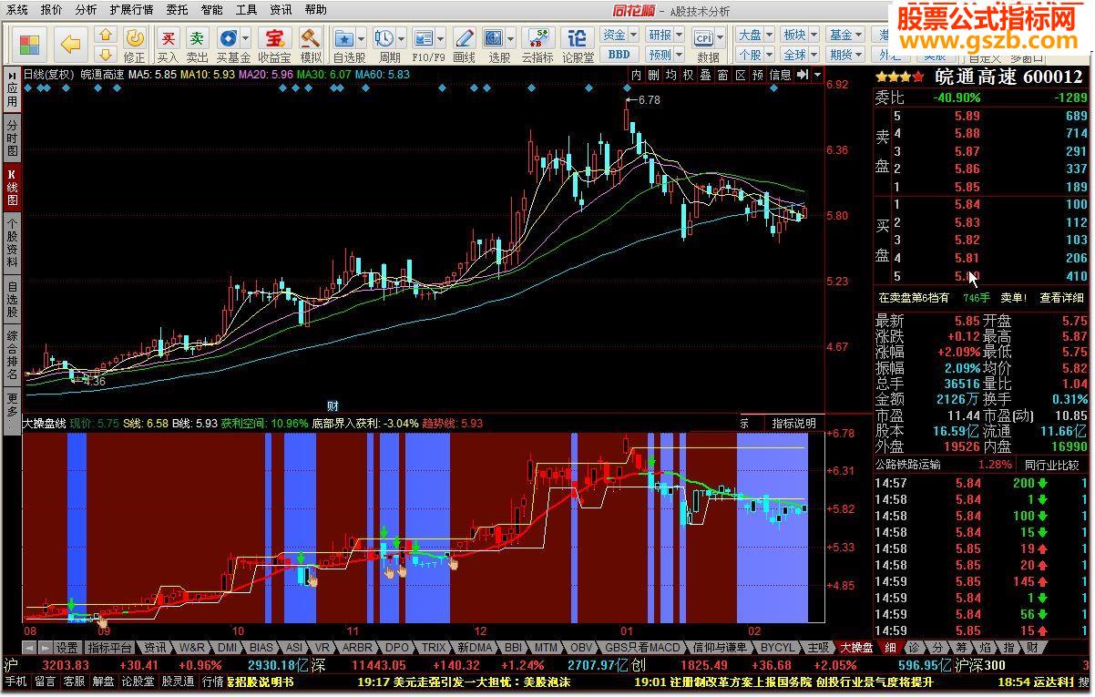1095x697 pixels.
Task: Expand the 自选股 dropdown arrow
Action: [x=361, y=39]
